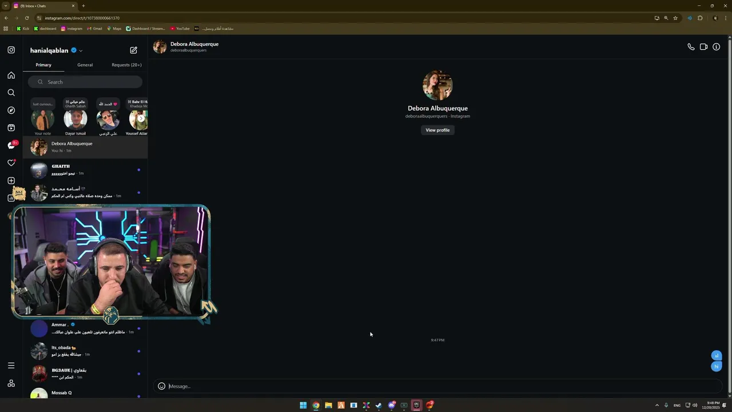
Task: Open the YouTube bookmark
Action: [180, 29]
